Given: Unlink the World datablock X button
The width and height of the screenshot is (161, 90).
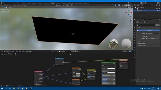Looking at the screenshot, I should 159,25.
